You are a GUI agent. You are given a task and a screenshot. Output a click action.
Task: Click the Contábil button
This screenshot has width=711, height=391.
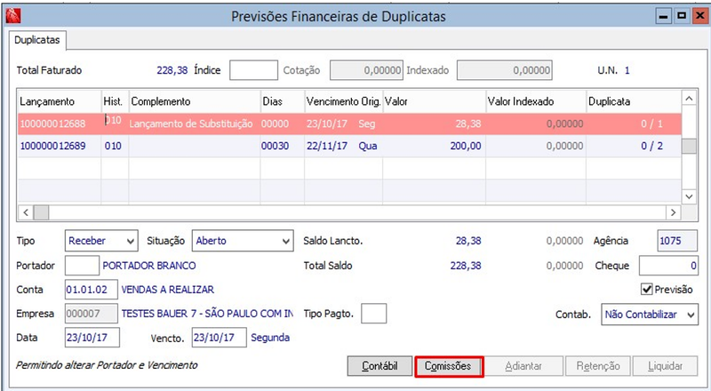[380, 366]
